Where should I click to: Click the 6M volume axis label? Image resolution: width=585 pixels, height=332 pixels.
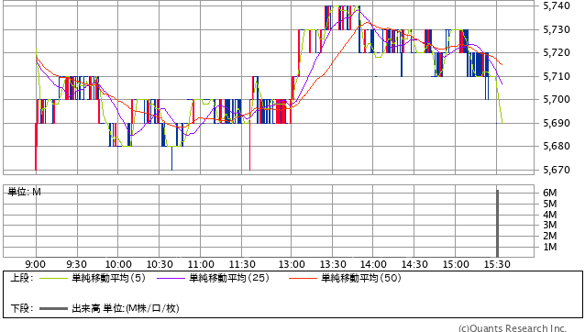tap(550, 193)
